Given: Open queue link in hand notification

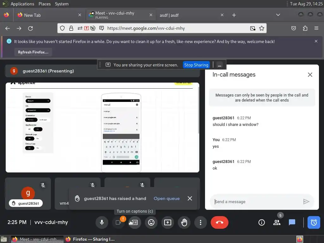Looking at the screenshot, I should point(166,198).
